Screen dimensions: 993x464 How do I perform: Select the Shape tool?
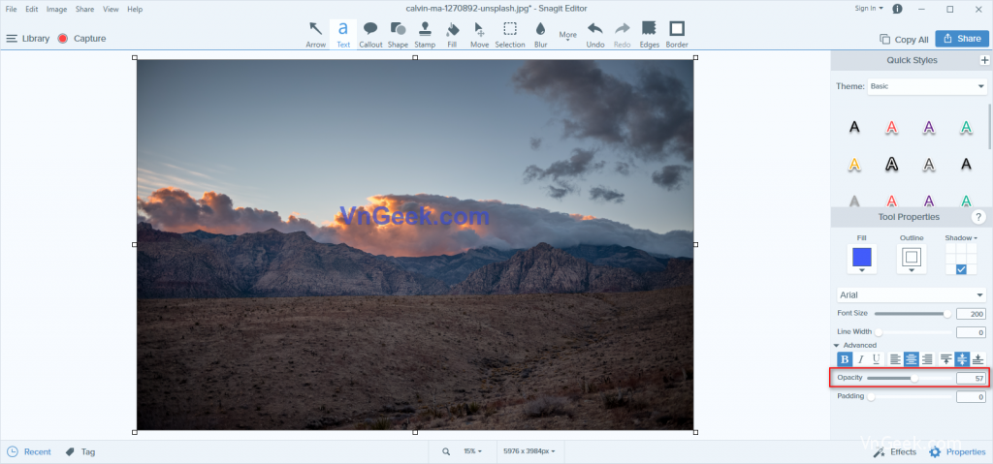point(398,34)
